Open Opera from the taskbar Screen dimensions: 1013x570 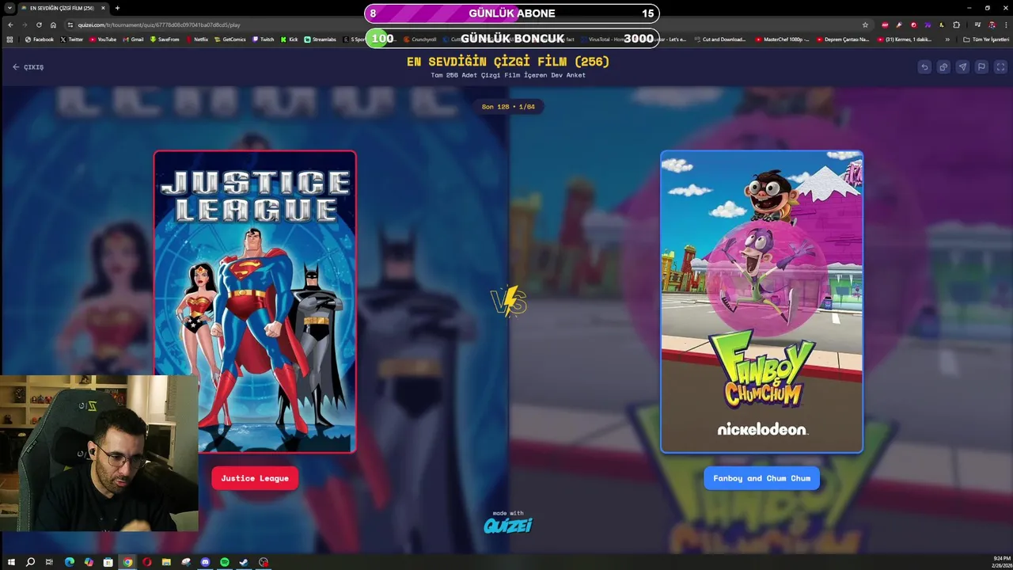[x=147, y=562]
